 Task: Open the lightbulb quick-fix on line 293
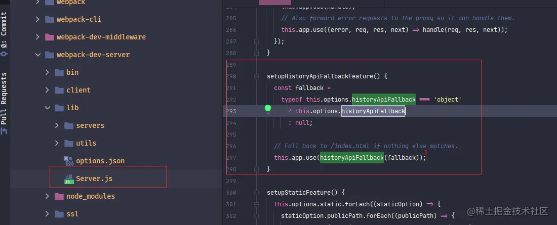pos(268,109)
